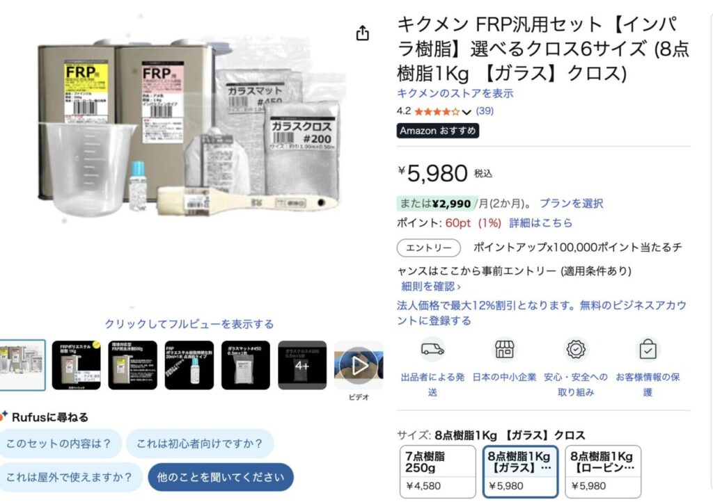Click the 他のことを聞いてください button
The height and width of the screenshot is (502, 713).
point(221,477)
